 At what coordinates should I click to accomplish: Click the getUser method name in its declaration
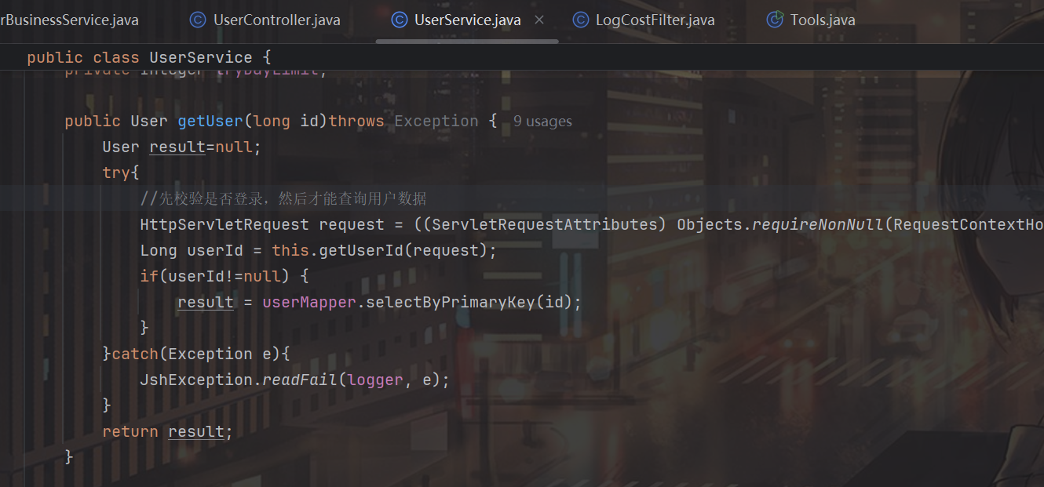pos(210,121)
